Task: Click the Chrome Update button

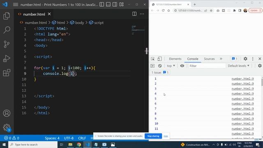Action: click(x=255, y=10)
